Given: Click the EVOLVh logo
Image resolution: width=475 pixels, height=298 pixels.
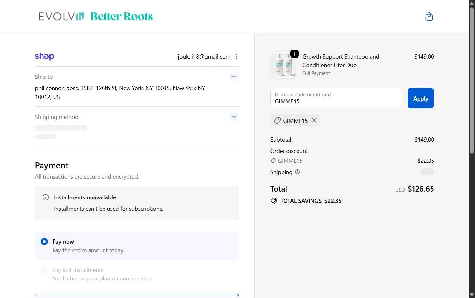Looking at the screenshot, I should 61,17.
